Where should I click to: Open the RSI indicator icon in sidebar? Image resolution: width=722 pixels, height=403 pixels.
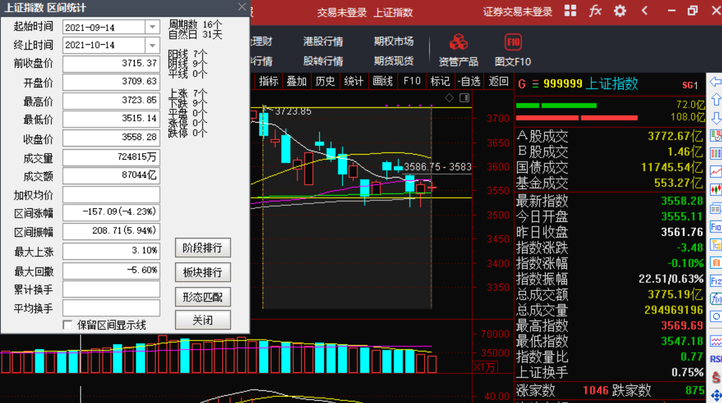tap(715, 359)
